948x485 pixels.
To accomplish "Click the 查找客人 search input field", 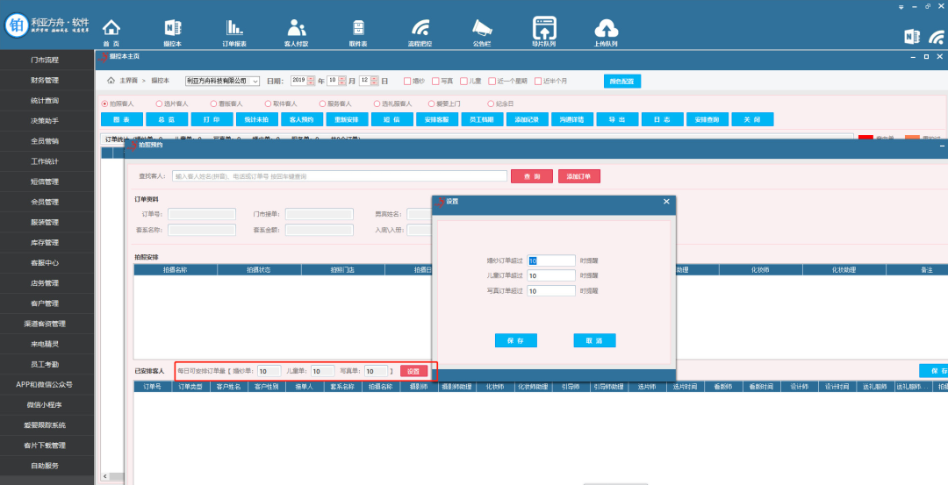I will [339, 176].
